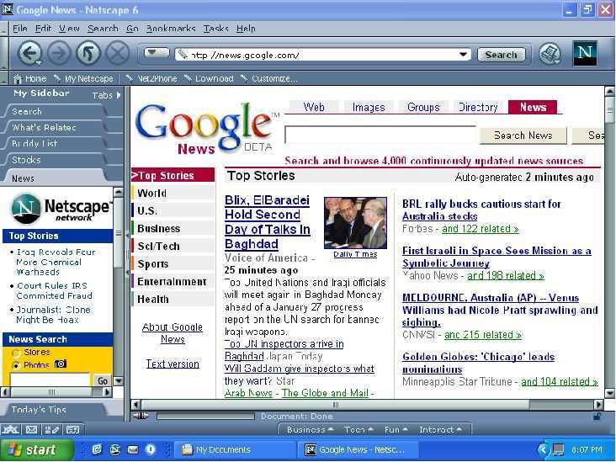The image size is (616, 462).
Task: Reload the page with the Reload button
Action: point(88,53)
